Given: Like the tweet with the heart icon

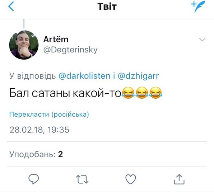Looking at the screenshot, I should (x=131, y=179).
